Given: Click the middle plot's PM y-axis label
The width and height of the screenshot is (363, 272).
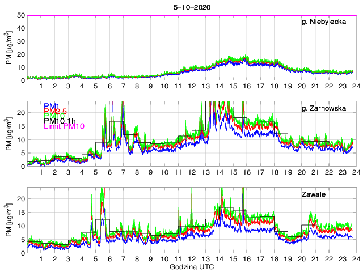Looking at the screenshot, I should tap(9, 134).
